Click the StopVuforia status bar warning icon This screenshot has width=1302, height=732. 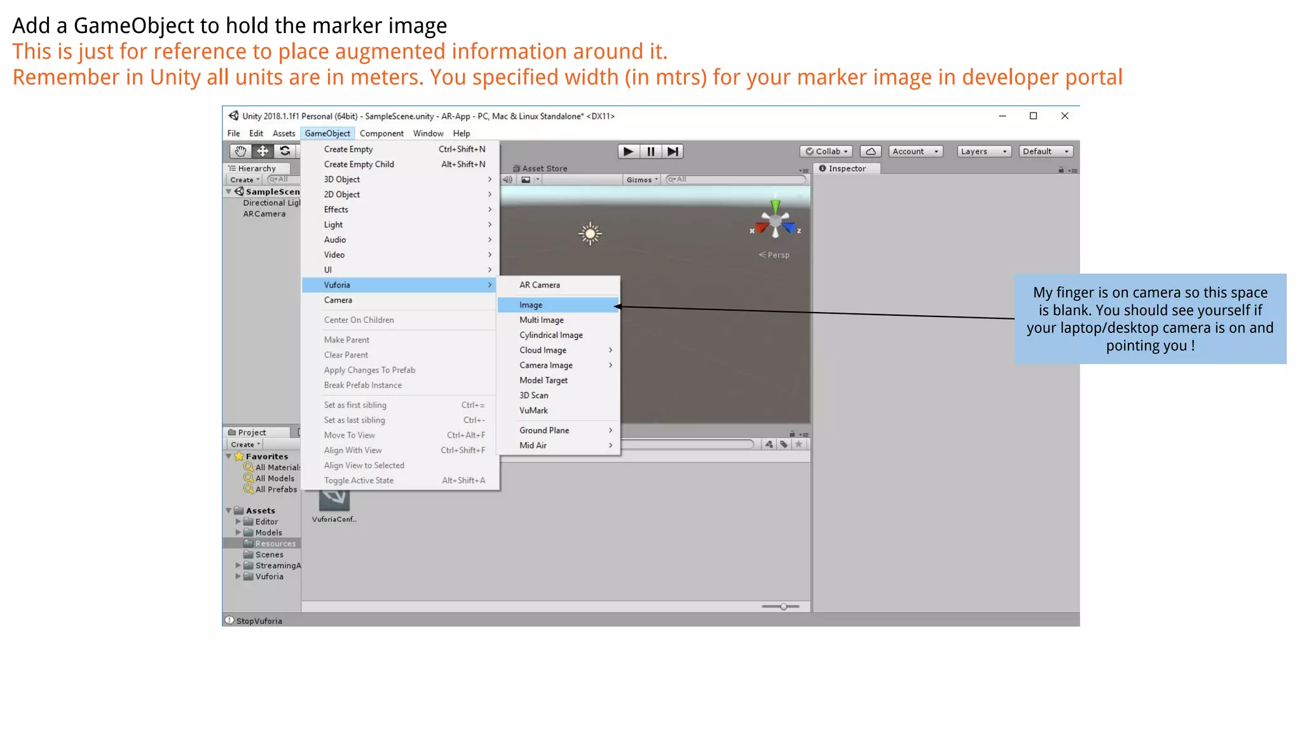click(x=230, y=620)
